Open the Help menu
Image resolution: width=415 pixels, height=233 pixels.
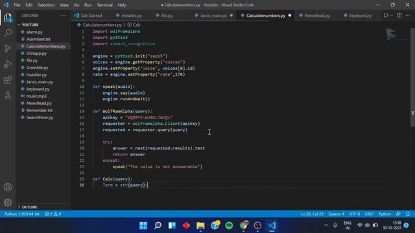tap(122, 5)
